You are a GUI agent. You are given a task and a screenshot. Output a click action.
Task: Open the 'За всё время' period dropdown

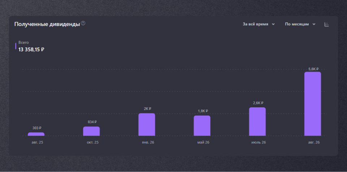[259, 24]
